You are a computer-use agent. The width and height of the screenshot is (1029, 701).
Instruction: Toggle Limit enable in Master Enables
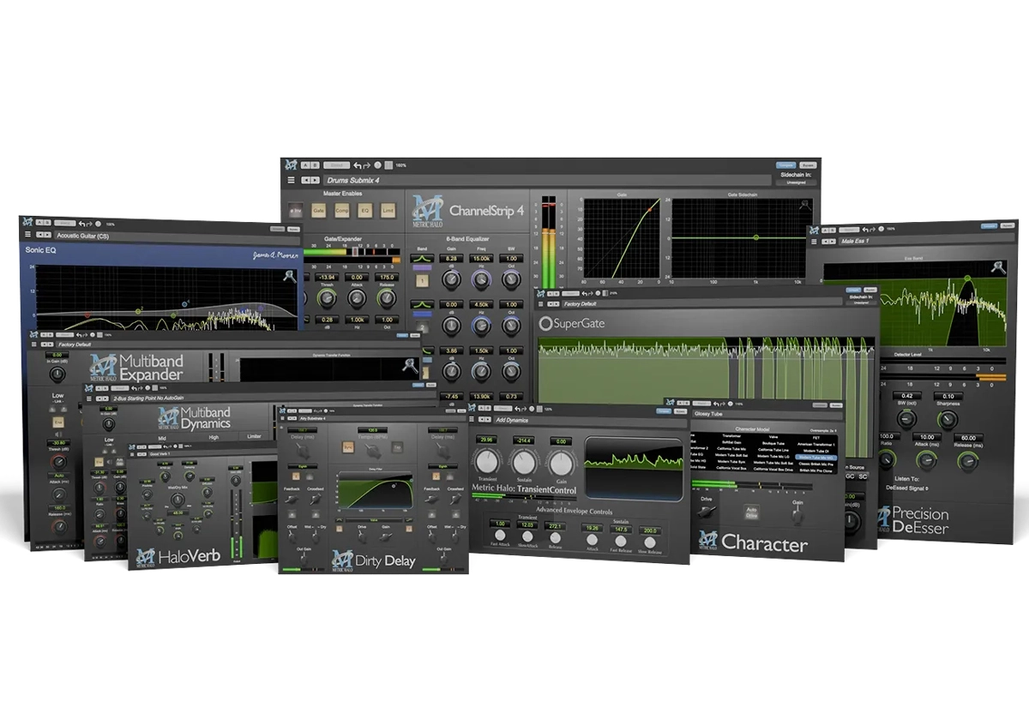[388, 210]
